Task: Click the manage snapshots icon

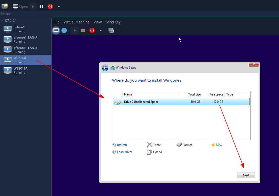Action: (x=111, y=30)
